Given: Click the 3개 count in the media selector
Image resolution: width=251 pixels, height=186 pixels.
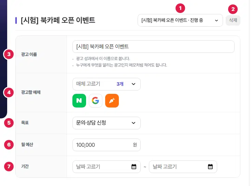Looking at the screenshot, I should (120, 84).
